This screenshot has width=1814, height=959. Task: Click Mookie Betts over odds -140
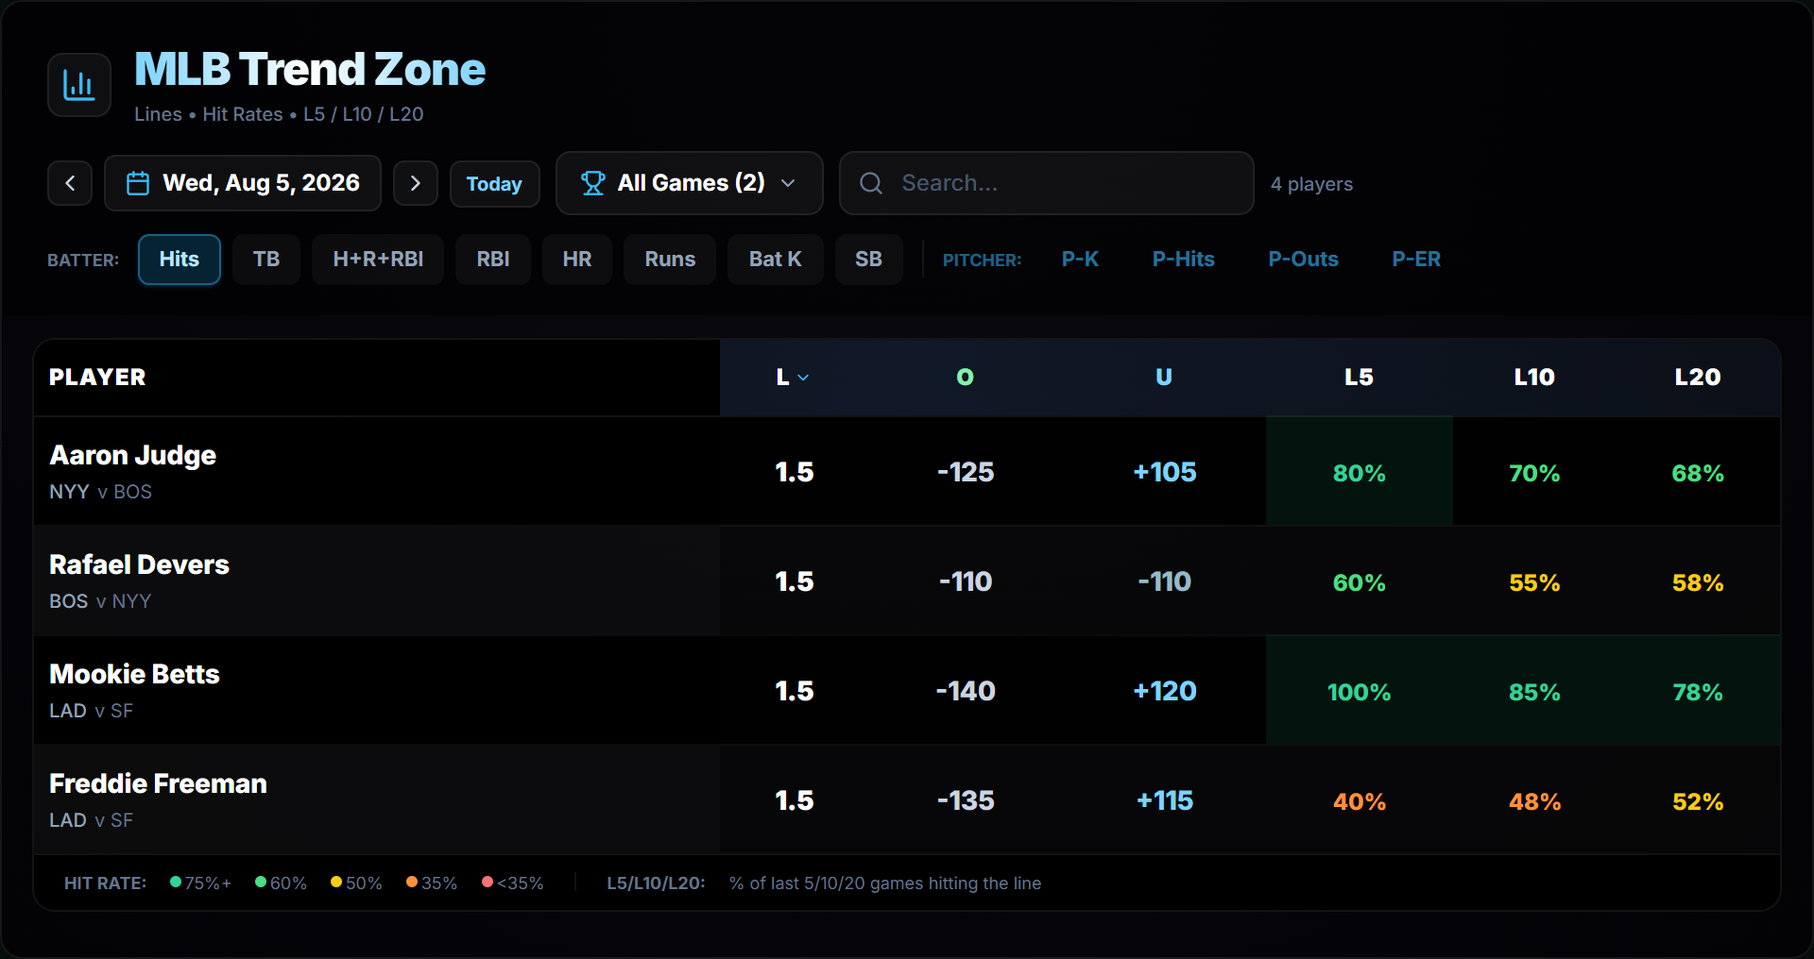[x=966, y=691]
